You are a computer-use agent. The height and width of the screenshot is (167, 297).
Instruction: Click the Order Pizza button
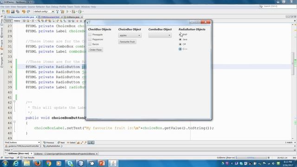click(96, 50)
